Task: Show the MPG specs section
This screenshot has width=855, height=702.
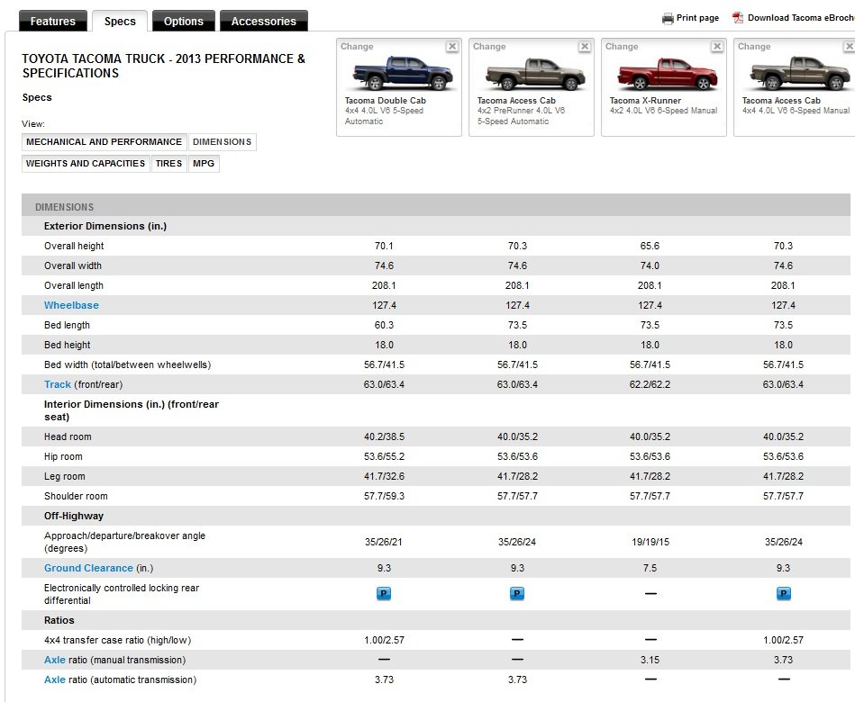Action: pos(204,164)
